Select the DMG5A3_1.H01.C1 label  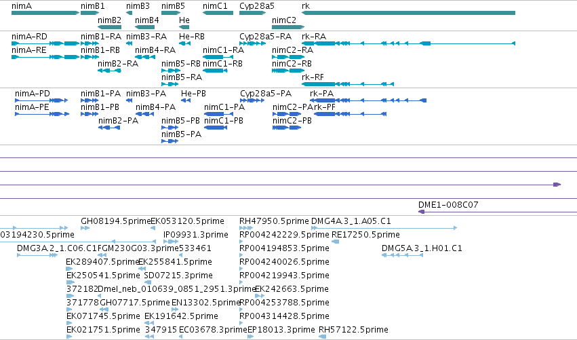click(422, 248)
